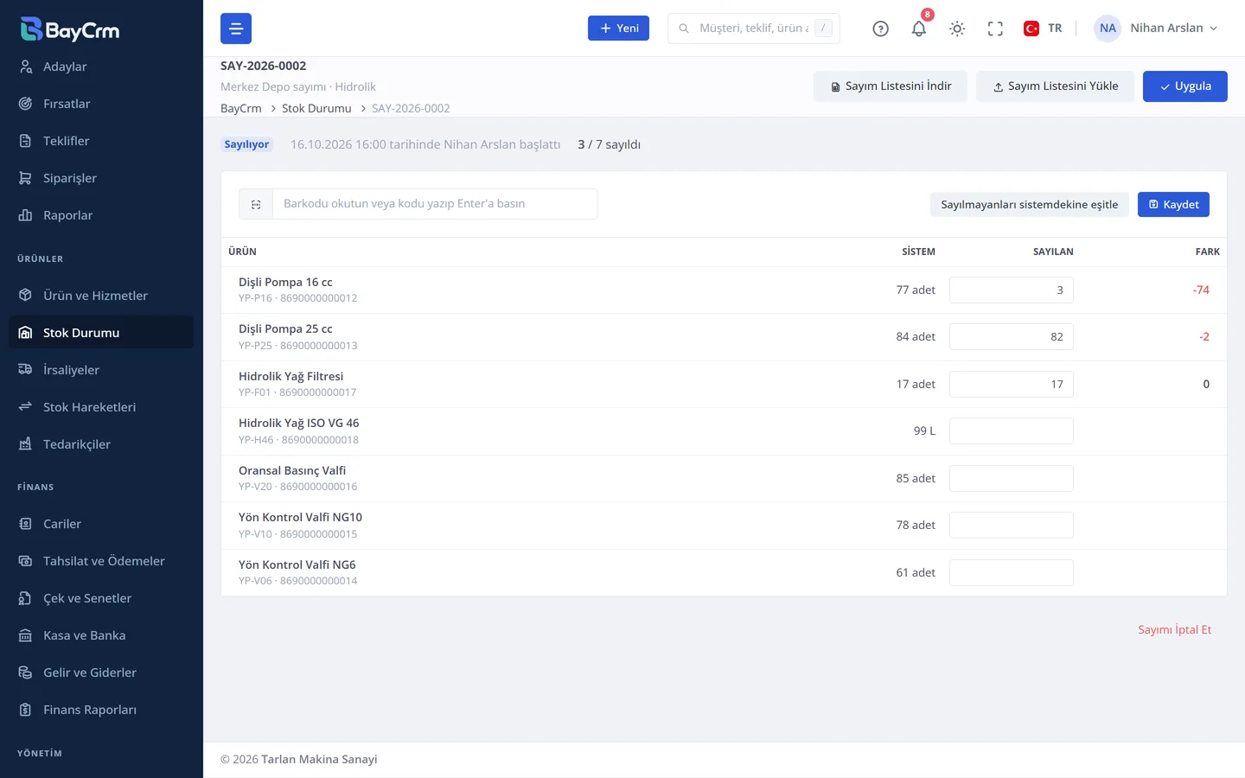Switch language using the TR flag selector
The height and width of the screenshot is (778, 1245).
[1043, 29]
